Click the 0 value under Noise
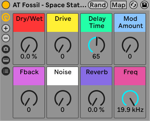This screenshot has height=121, width=150. pos(63,110)
